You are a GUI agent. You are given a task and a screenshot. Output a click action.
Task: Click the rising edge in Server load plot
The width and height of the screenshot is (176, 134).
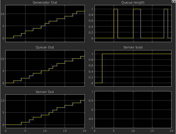(102, 68)
